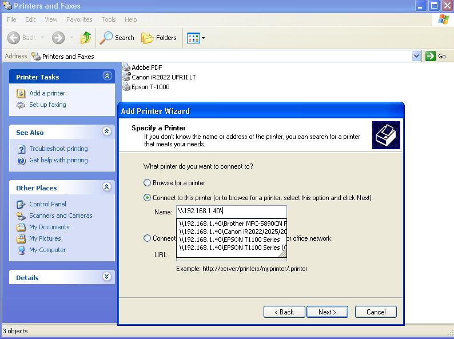Select the Internet printer URL radio button

(147, 238)
